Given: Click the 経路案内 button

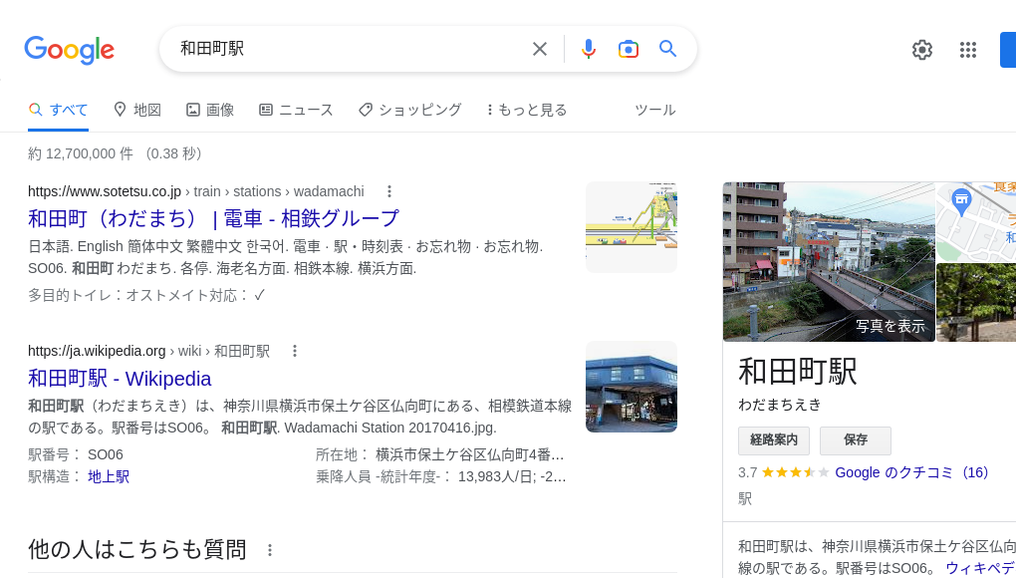Looking at the screenshot, I should tap(774, 440).
